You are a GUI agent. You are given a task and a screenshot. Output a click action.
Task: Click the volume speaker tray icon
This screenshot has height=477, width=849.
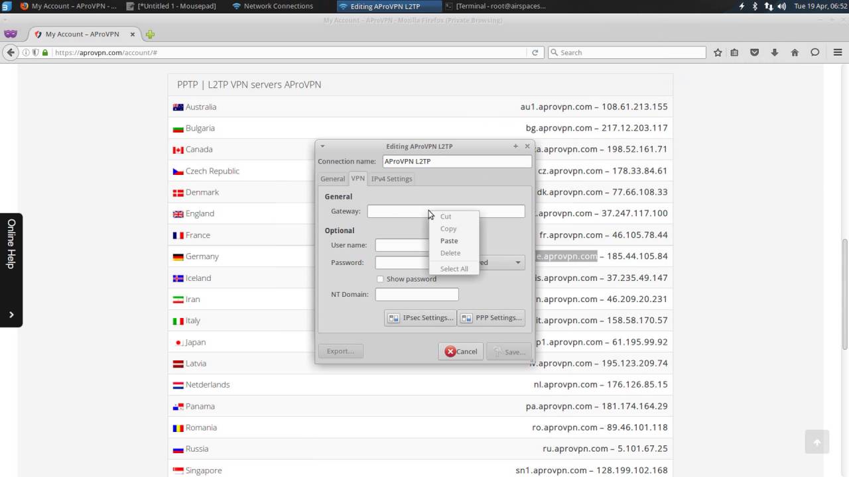pyautogui.click(x=781, y=6)
